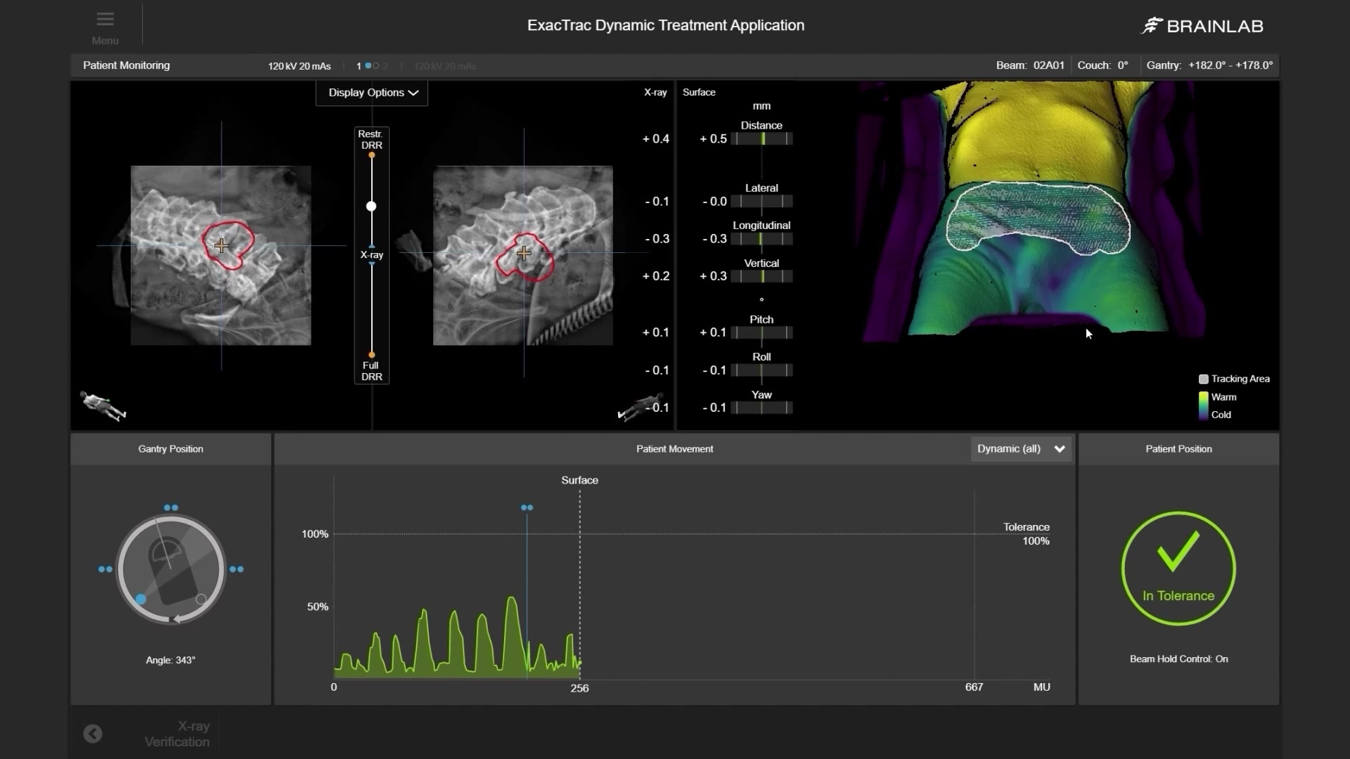
Task: Click the Patient Monitoring header label
Action: click(127, 65)
